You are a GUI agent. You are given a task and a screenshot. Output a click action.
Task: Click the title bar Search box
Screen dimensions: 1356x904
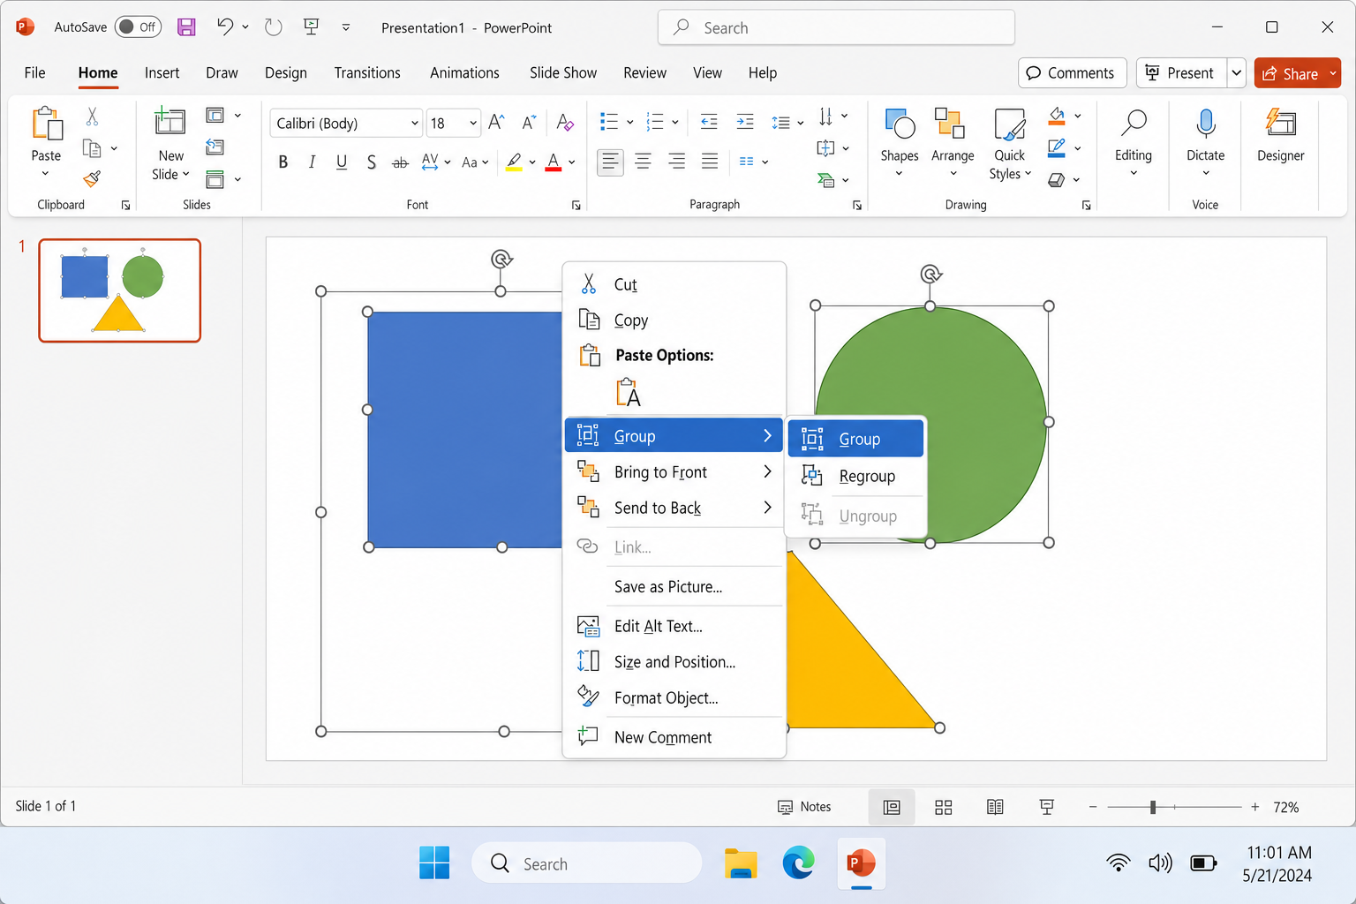(x=836, y=27)
